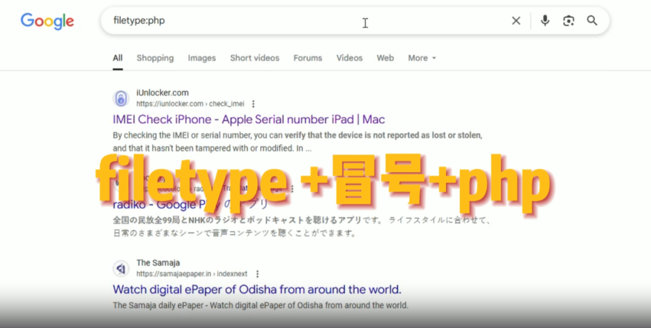Select the All results tab

click(x=118, y=58)
